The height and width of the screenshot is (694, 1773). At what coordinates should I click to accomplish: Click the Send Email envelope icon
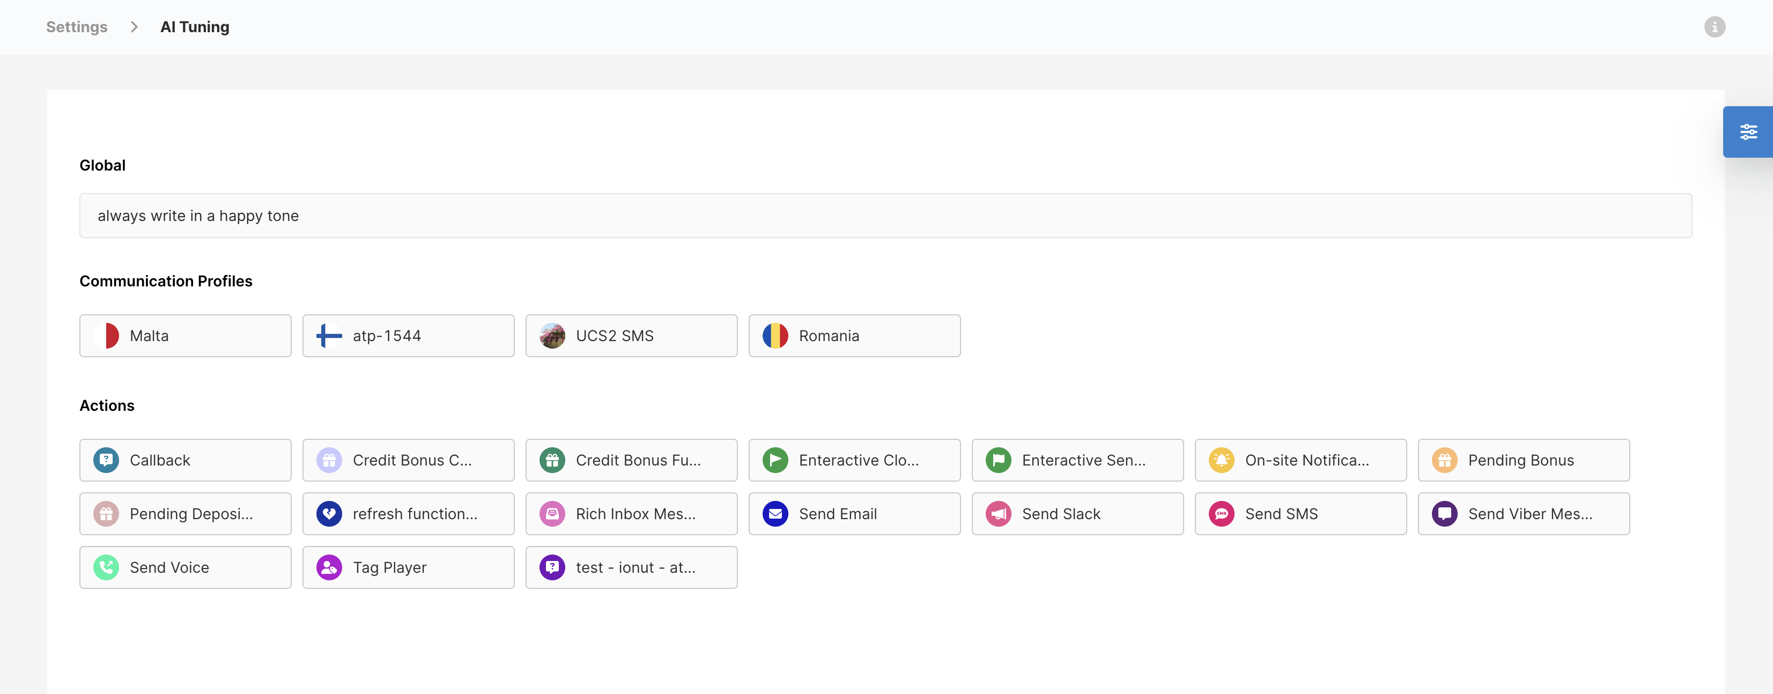click(x=775, y=514)
